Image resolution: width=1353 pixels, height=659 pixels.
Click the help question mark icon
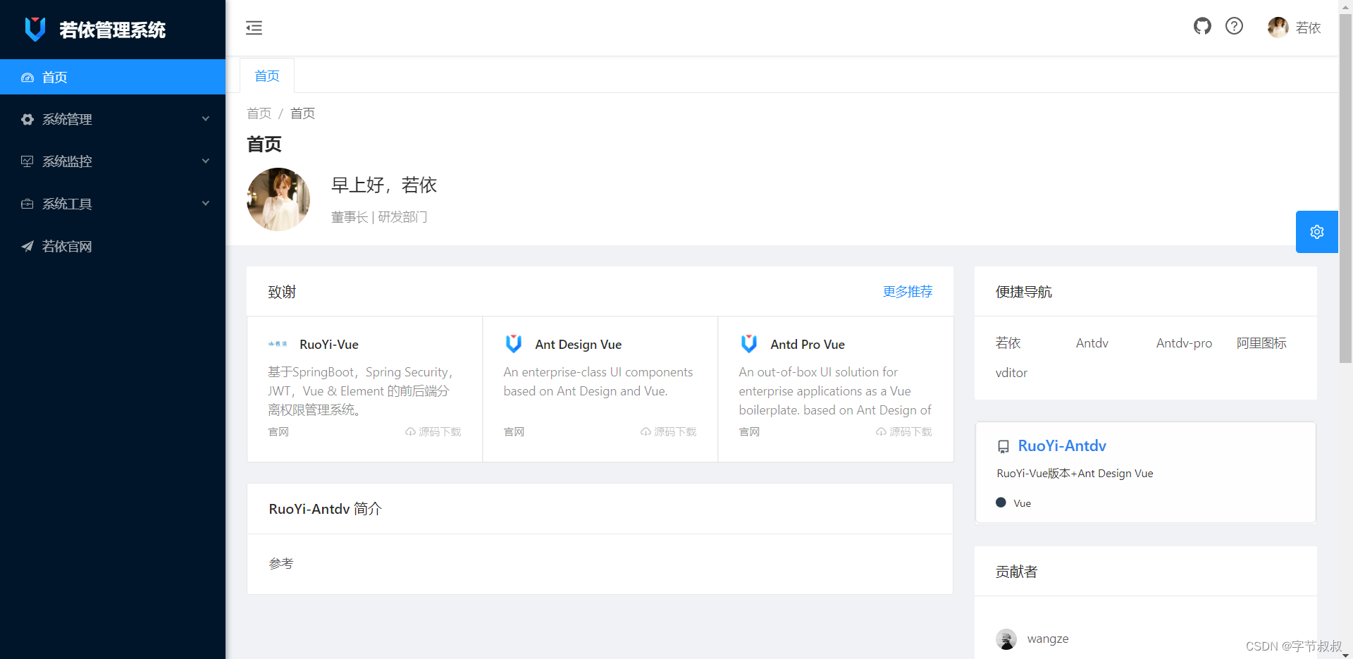pyautogui.click(x=1234, y=26)
